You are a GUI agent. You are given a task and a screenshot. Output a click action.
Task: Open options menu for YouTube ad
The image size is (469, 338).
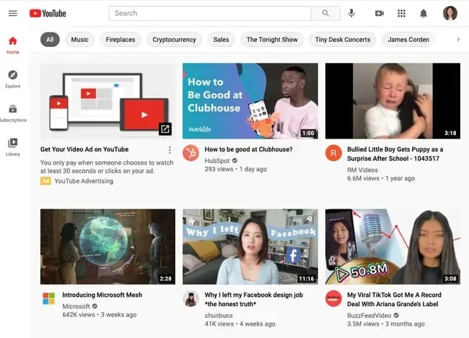(x=170, y=150)
